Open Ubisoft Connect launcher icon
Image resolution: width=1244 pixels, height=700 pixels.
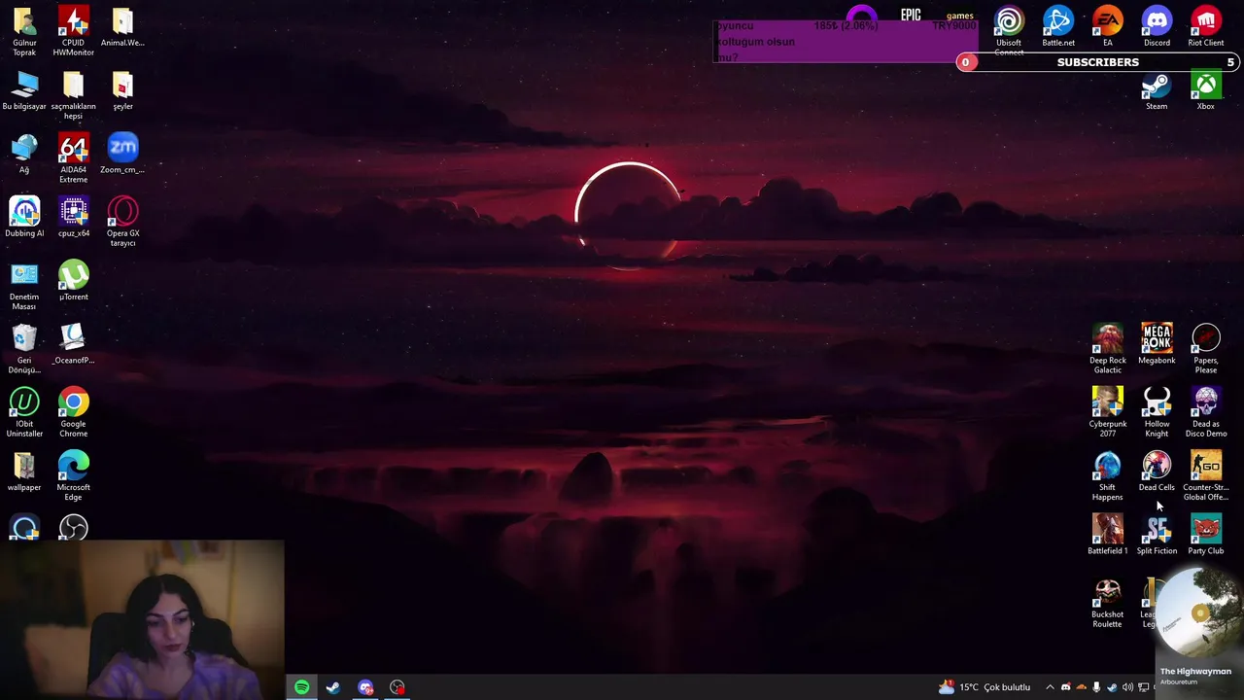click(x=1009, y=31)
